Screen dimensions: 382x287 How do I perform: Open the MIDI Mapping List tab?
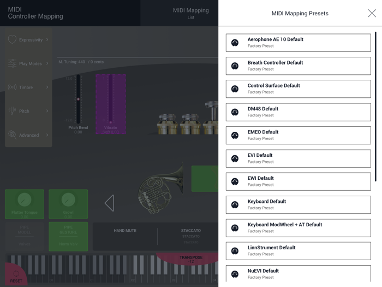190,13
